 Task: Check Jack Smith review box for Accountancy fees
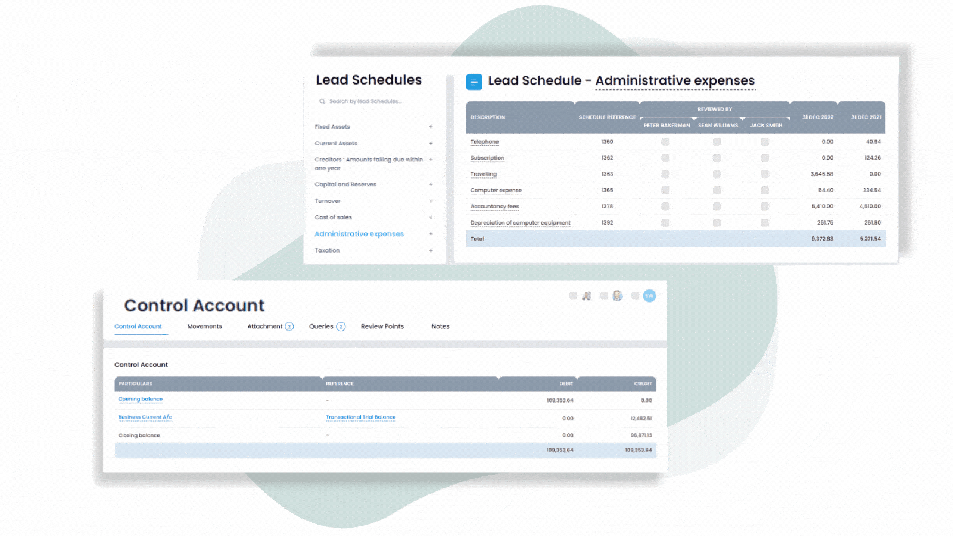pyautogui.click(x=765, y=207)
